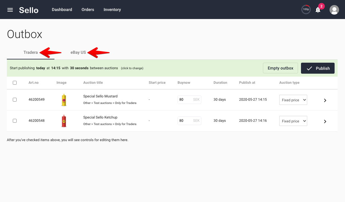Viewport: 345px width, 202px height.
Task: Go to the Orders page
Action: 88,10
